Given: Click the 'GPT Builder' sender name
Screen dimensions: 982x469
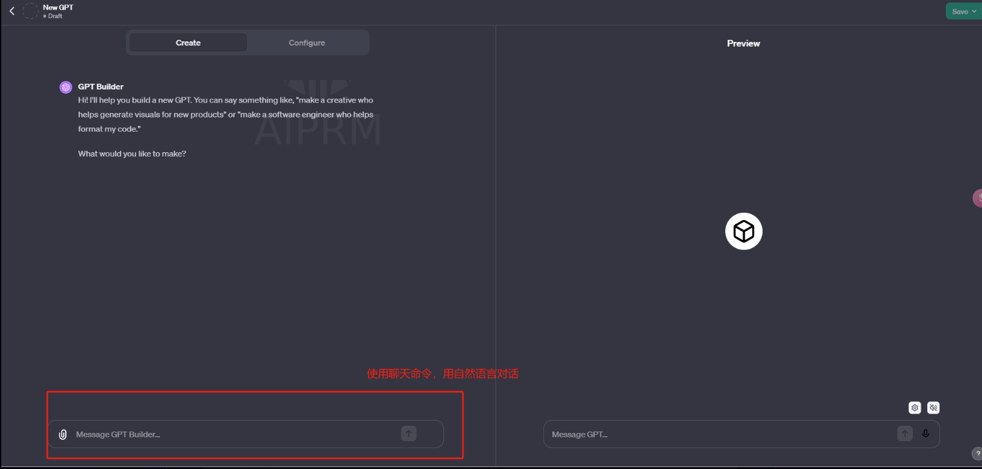Looking at the screenshot, I should (101, 86).
